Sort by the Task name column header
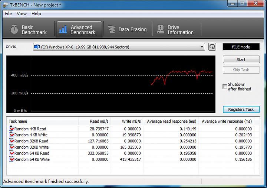 43,121
